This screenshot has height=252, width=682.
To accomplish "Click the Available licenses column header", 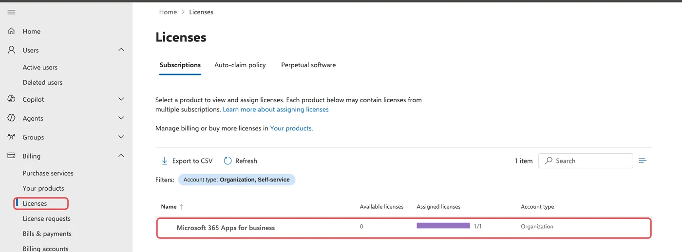I will pos(381,207).
